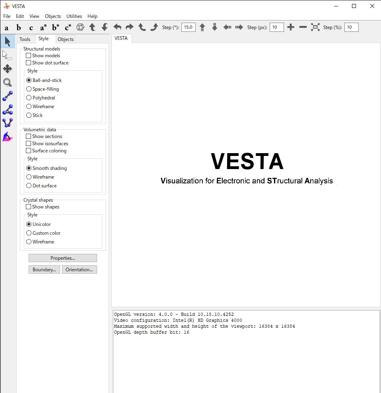
Task: Rotate the structure right with the curved arrow
Action: [x=130, y=27]
